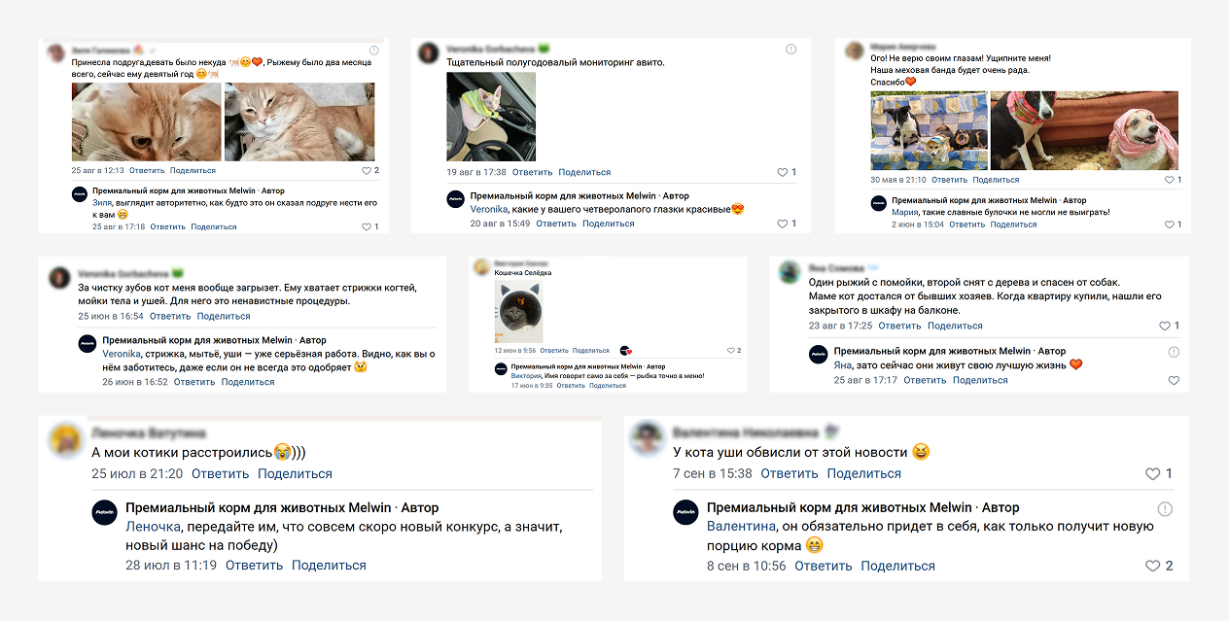Like Melwin's reply dated 8 сен
Screen dimensions: 1229x621
[1152, 566]
